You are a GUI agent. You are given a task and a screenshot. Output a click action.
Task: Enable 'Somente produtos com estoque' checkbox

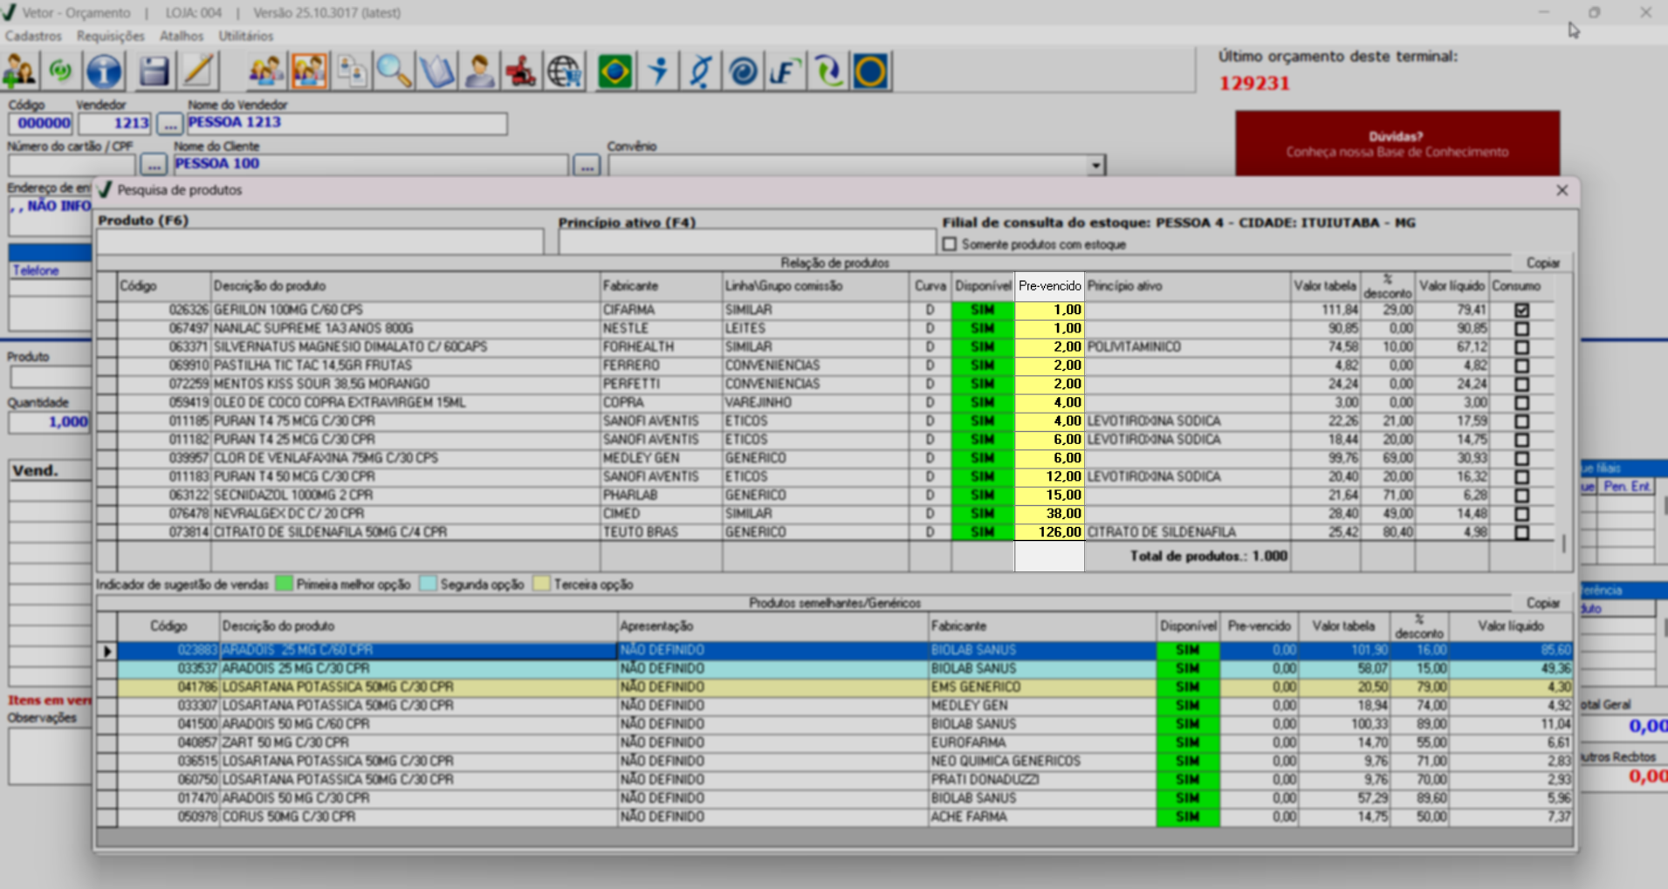tap(950, 245)
